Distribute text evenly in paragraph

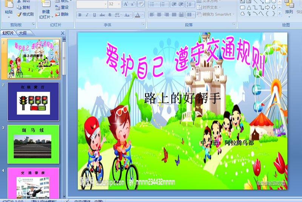(x=181, y=15)
